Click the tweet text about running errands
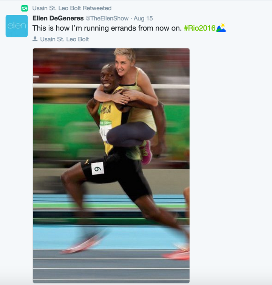This screenshot has width=272, height=285. tap(107, 28)
